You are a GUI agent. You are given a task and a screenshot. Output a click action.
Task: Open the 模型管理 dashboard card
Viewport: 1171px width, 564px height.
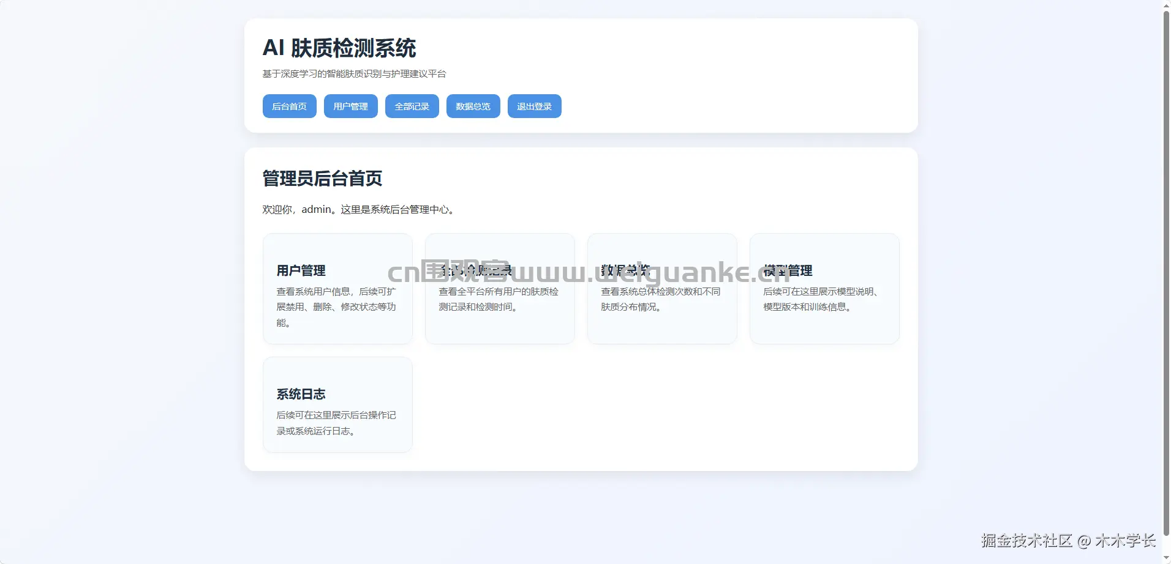824,288
